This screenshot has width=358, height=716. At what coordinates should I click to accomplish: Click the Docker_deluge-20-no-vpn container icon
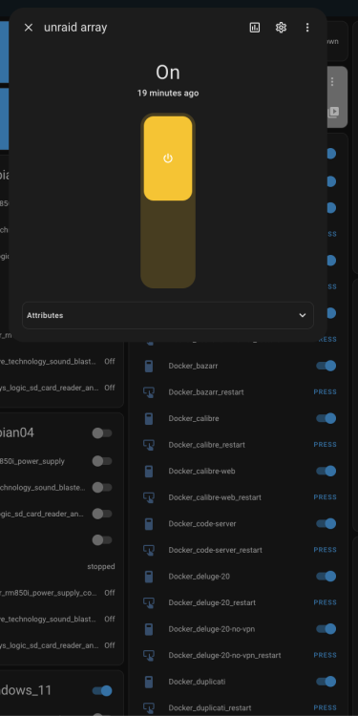(x=149, y=629)
